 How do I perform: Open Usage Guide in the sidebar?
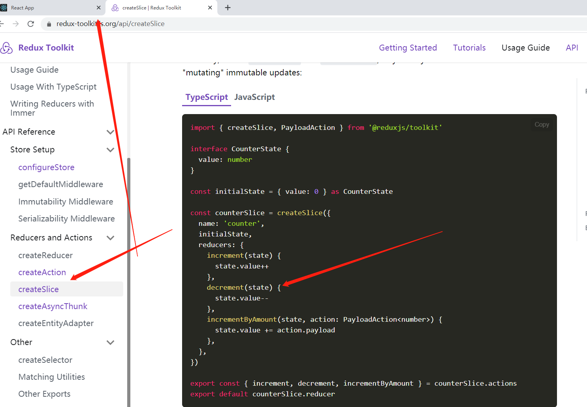click(x=34, y=70)
